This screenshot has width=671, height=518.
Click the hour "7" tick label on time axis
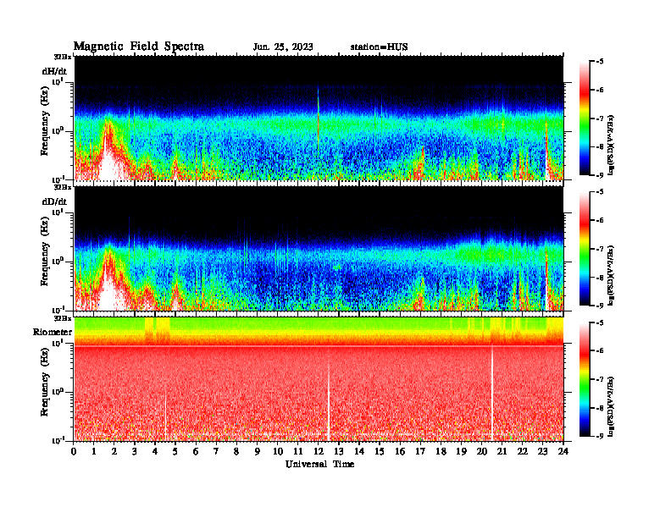point(217,452)
